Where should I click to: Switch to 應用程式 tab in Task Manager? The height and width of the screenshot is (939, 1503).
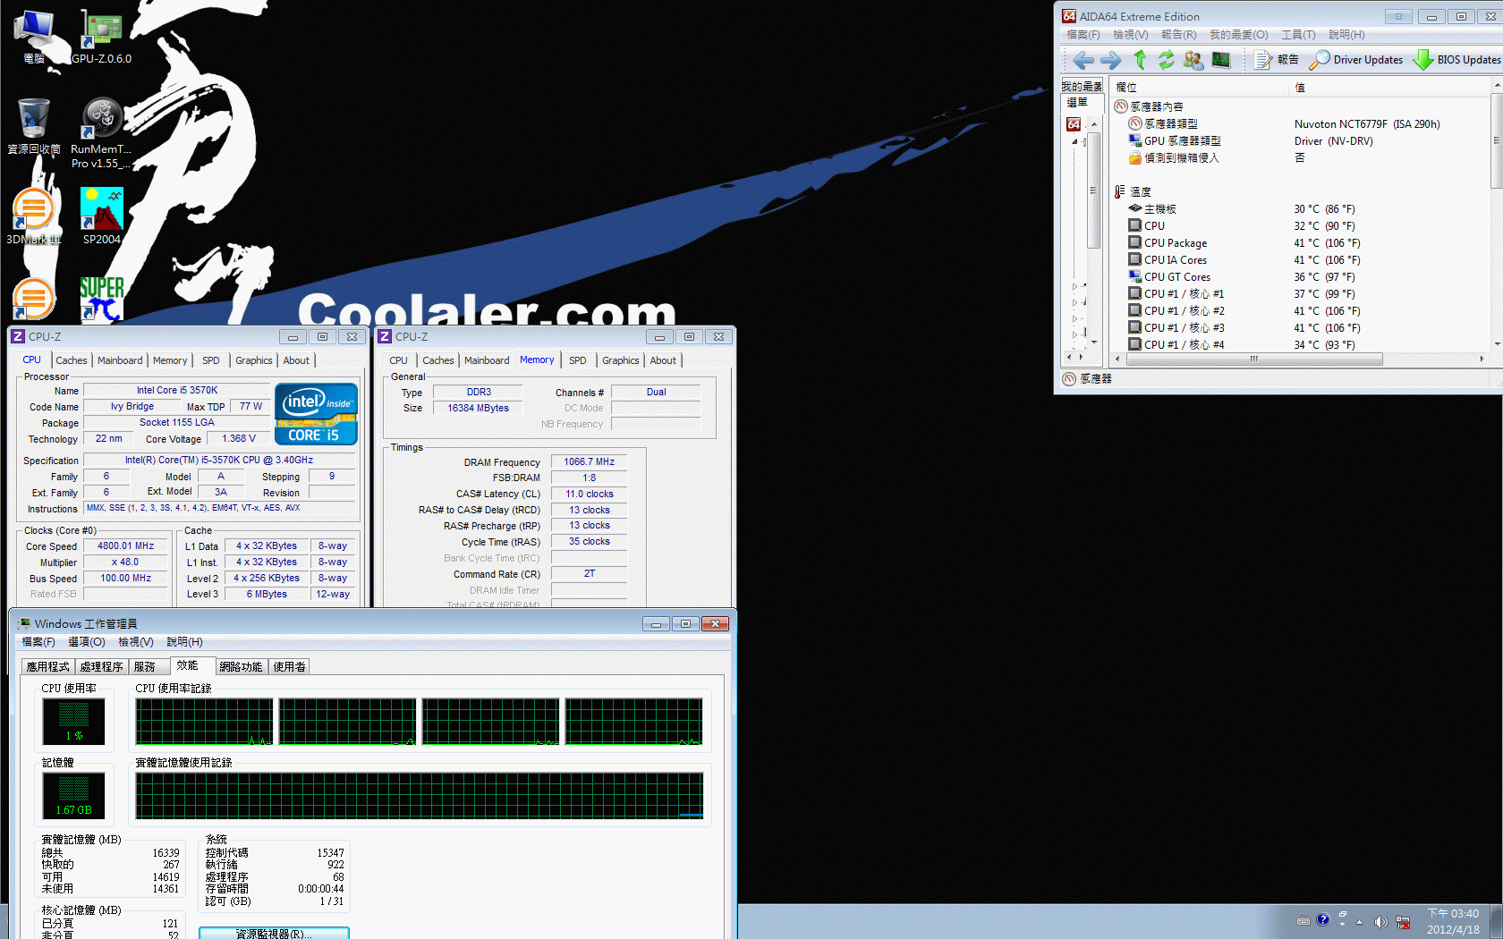coord(47,666)
